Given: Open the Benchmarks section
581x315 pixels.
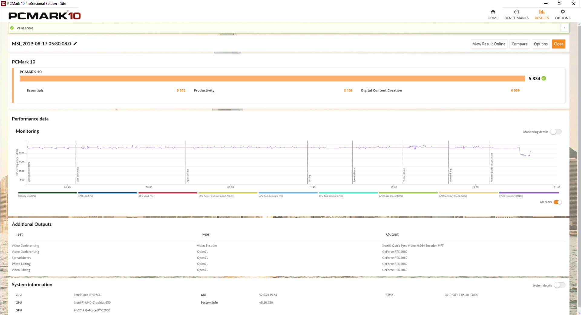Looking at the screenshot, I should pos(516,15).
